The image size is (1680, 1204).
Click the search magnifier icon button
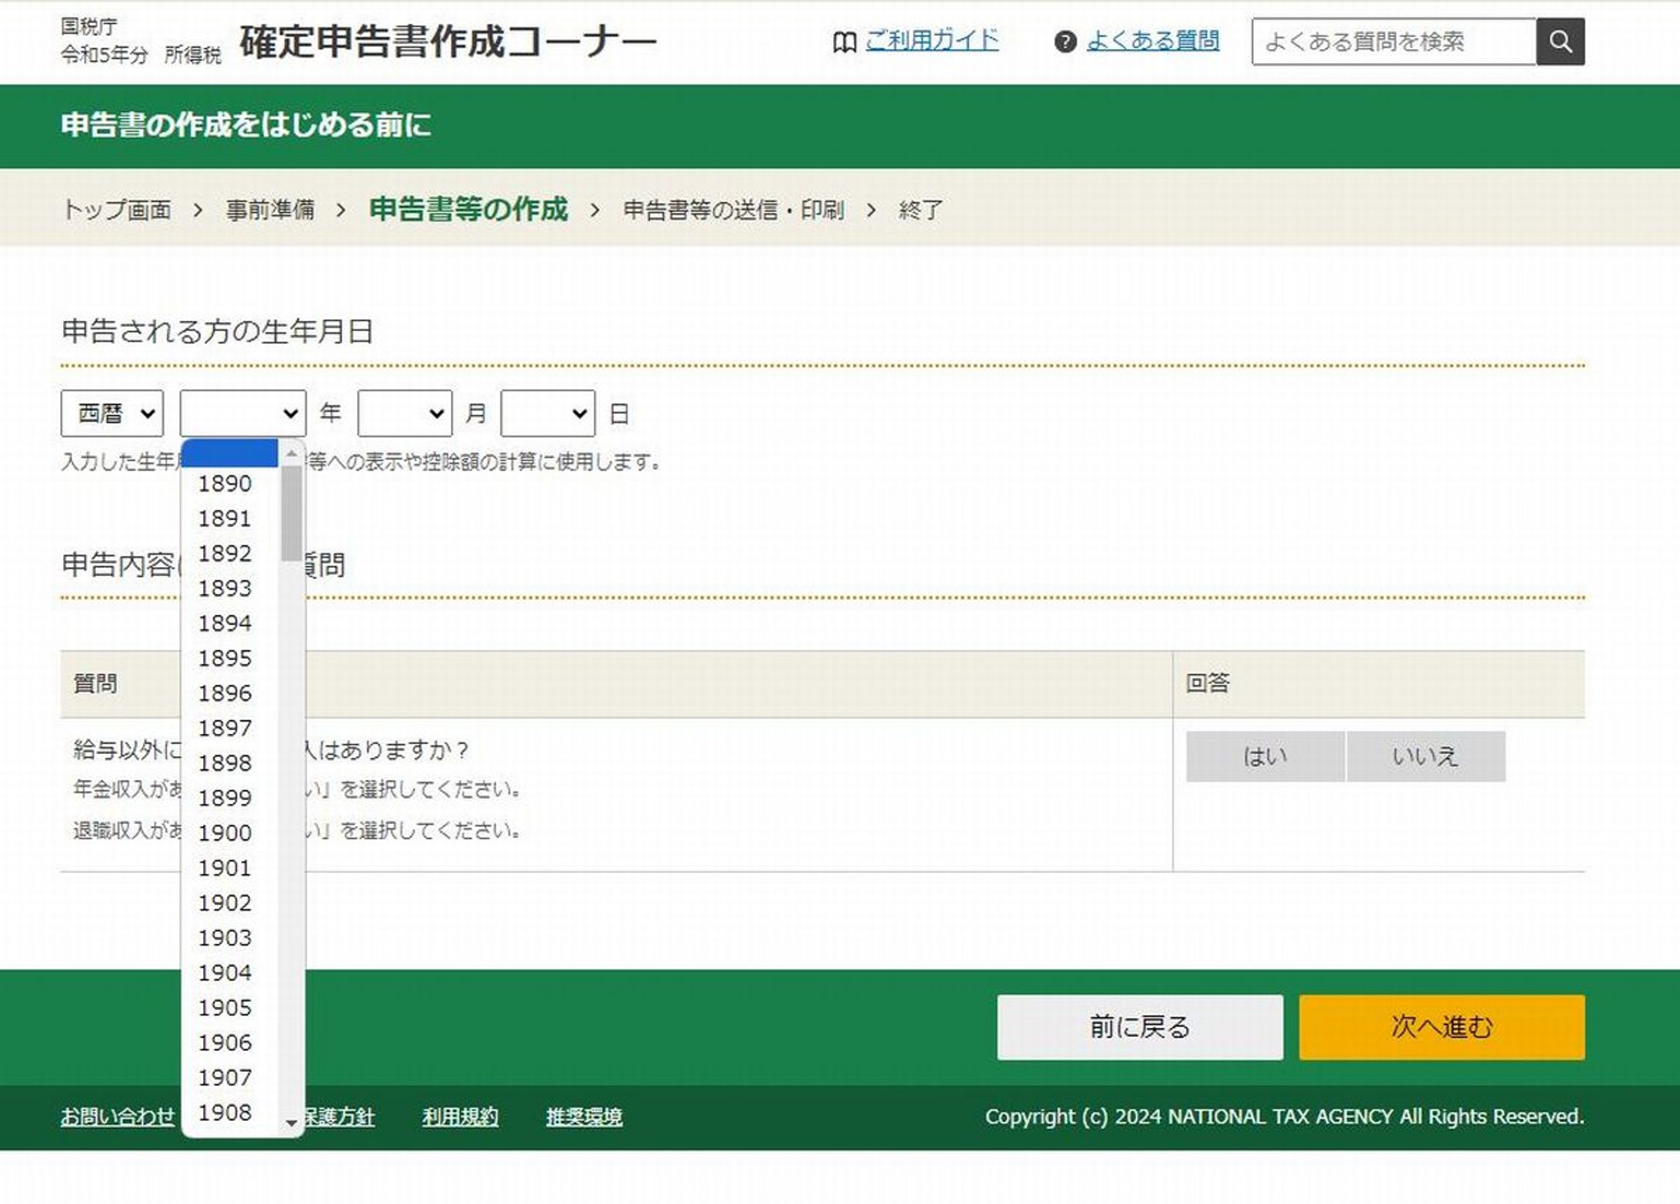[1559, 42]
